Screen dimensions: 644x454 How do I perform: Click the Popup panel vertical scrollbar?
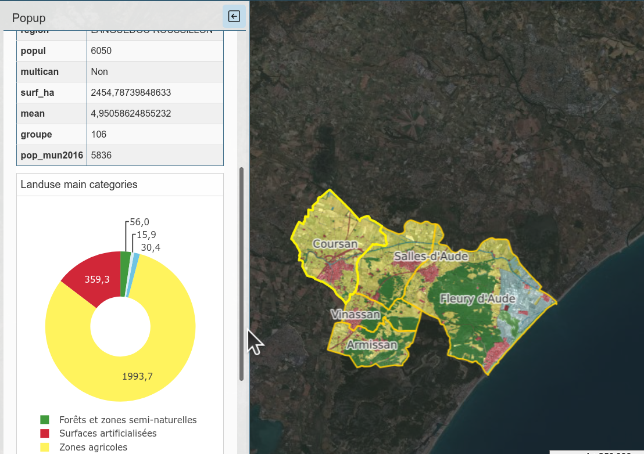tap(242, 273)
